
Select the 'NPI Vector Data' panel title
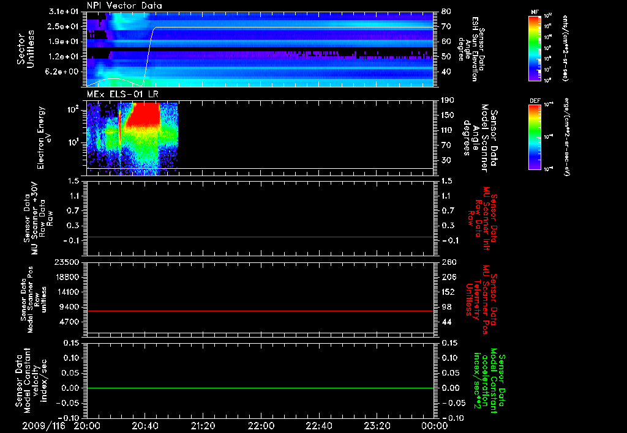[124, 6]
